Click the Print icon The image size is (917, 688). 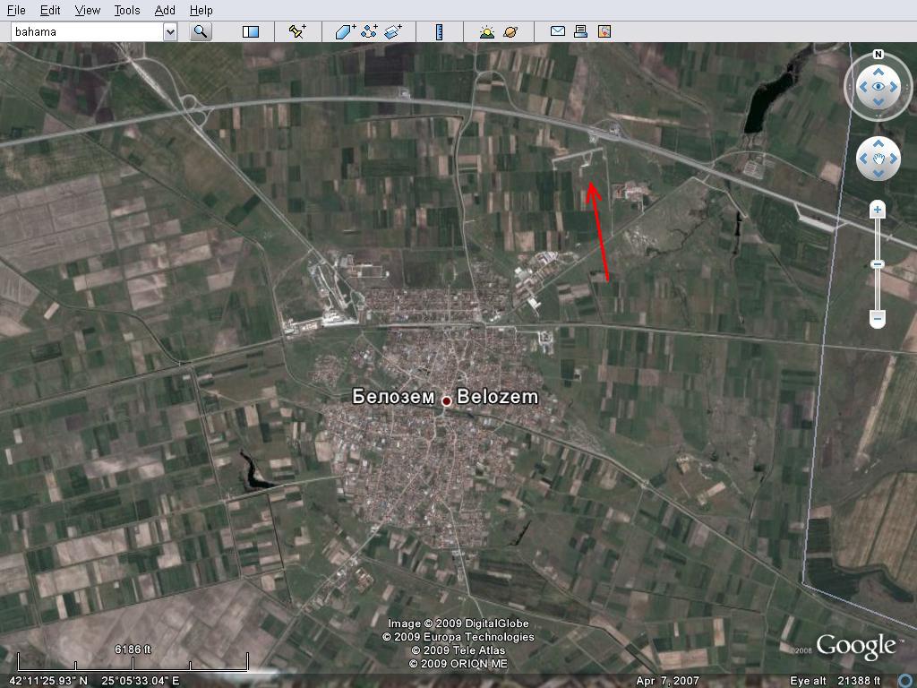580,31
